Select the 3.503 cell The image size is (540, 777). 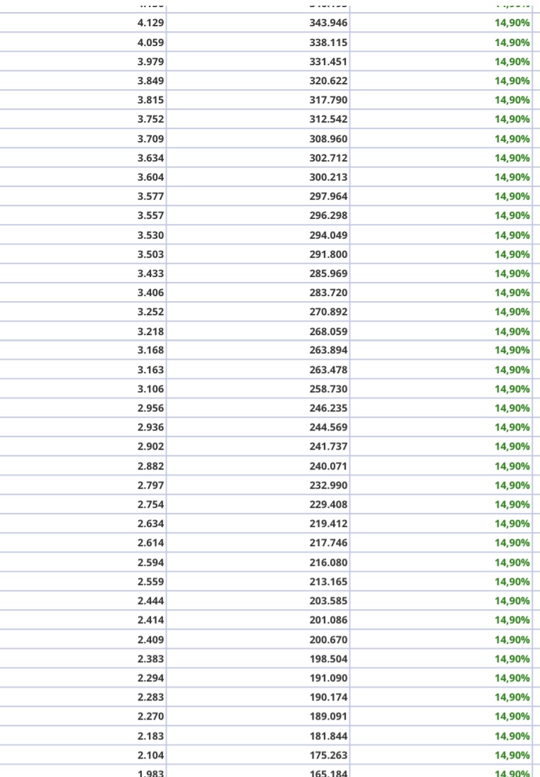pos(151,254)
